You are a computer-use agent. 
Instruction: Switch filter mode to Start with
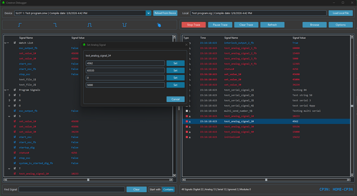[x=155, y=189]
